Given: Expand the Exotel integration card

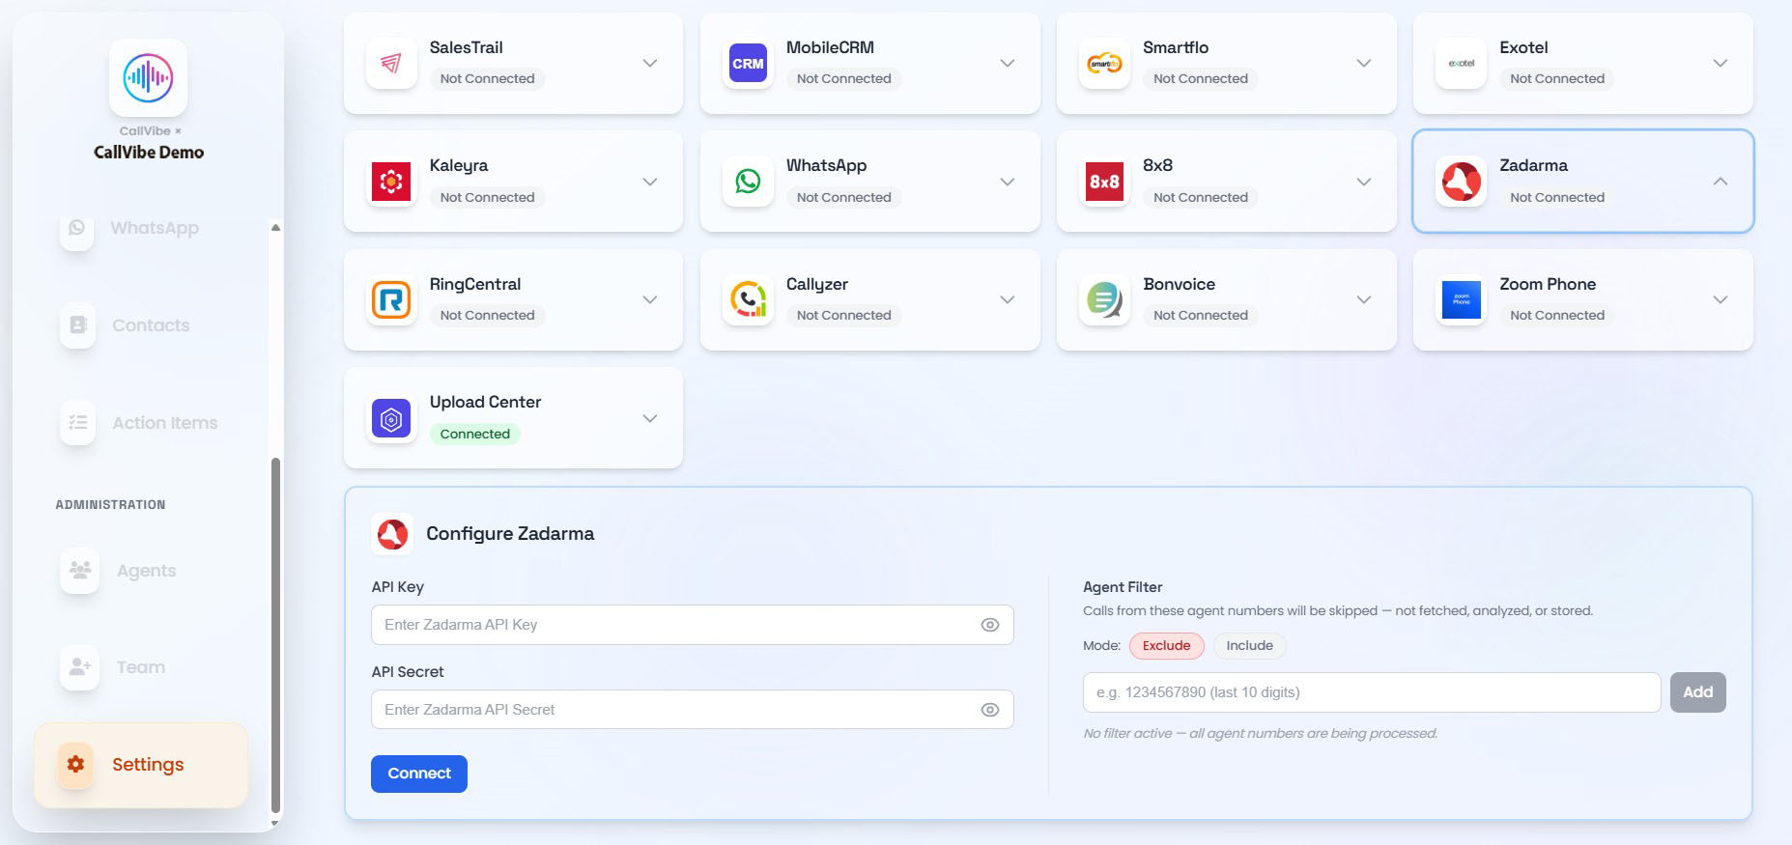Looking at the screenshot, I should pyautogui.click(x=1721, y=64).
